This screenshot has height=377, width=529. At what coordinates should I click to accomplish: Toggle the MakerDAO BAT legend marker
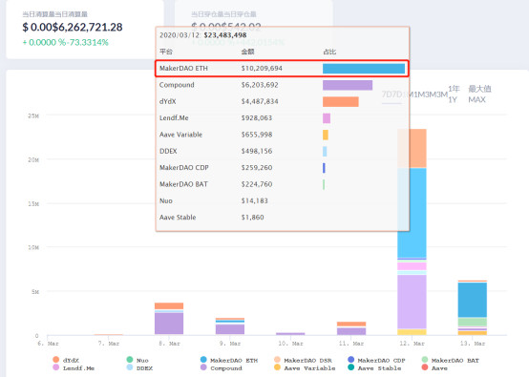coord(425,360)
